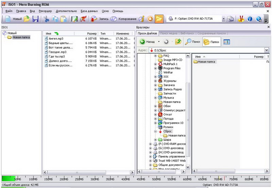272x188 pixels.
Task: Launch Nero StartSmart red icon
Action: pos(241,19)
